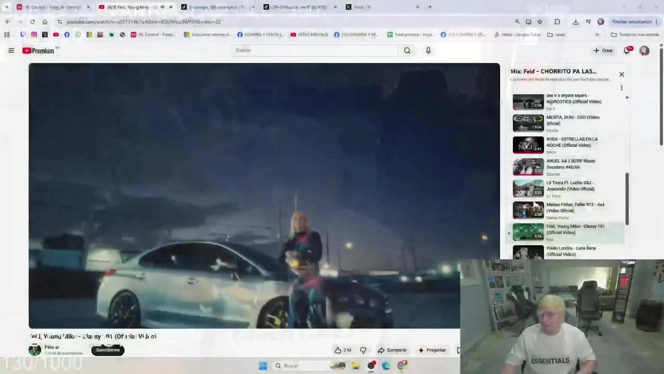Open the Mix playlist three-dot options

621,88
